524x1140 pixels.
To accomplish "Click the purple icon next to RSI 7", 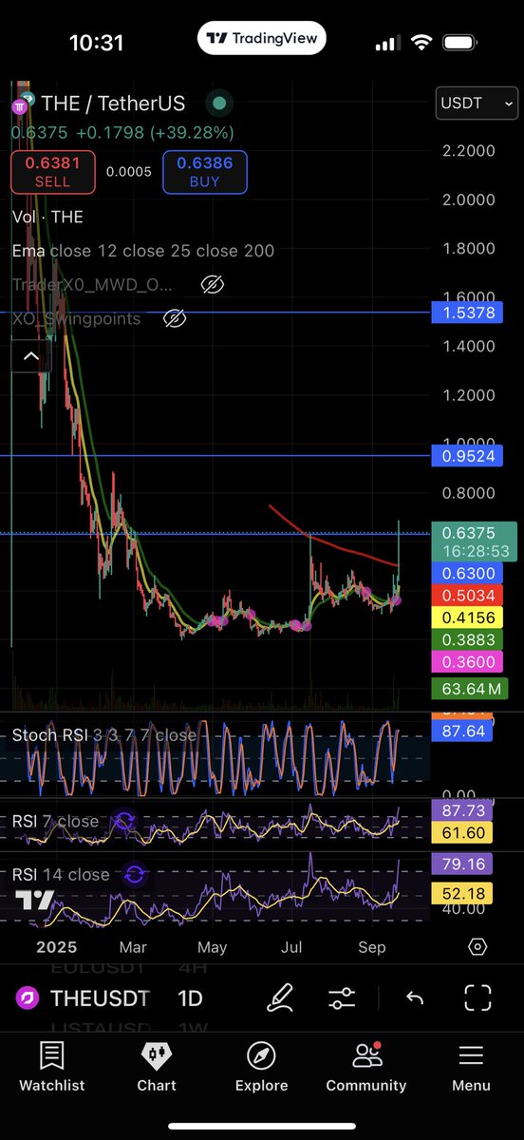I will [x=123, y=822].
